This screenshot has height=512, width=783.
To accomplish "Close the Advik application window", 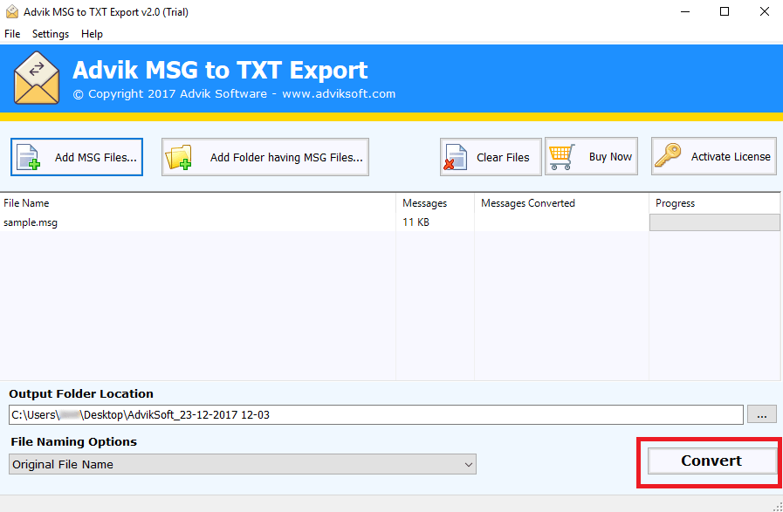I will coord(764,12).
